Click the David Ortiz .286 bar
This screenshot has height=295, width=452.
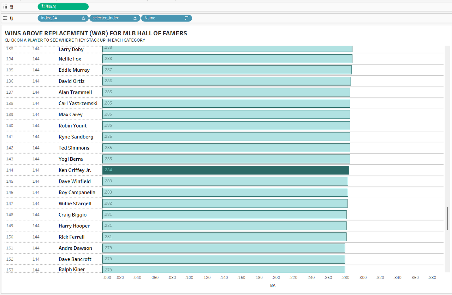tap(227, 81)
